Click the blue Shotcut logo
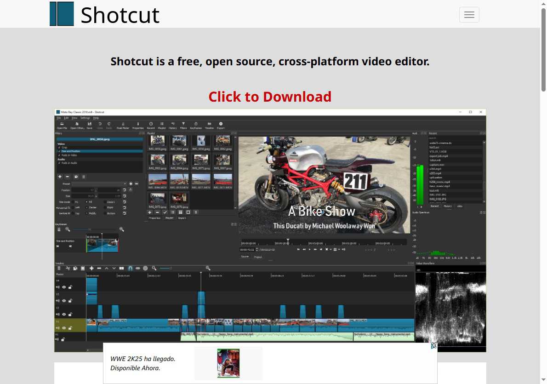Screen dimensions: 547x384 click(62, 14)
